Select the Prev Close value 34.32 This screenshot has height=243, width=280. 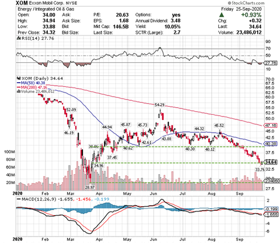pos(49,33)
